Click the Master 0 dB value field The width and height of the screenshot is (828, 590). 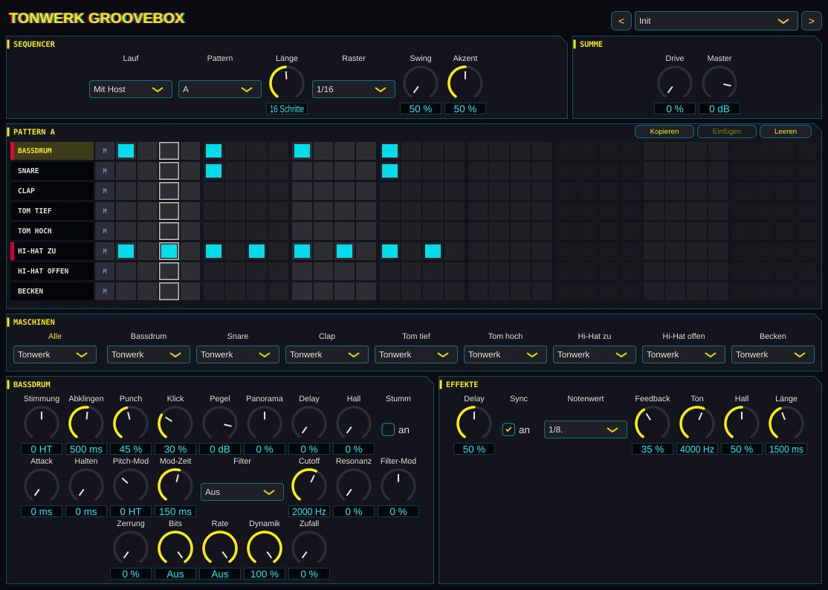(x=719, y=108)
